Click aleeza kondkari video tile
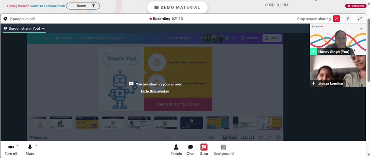 [338, 71]
